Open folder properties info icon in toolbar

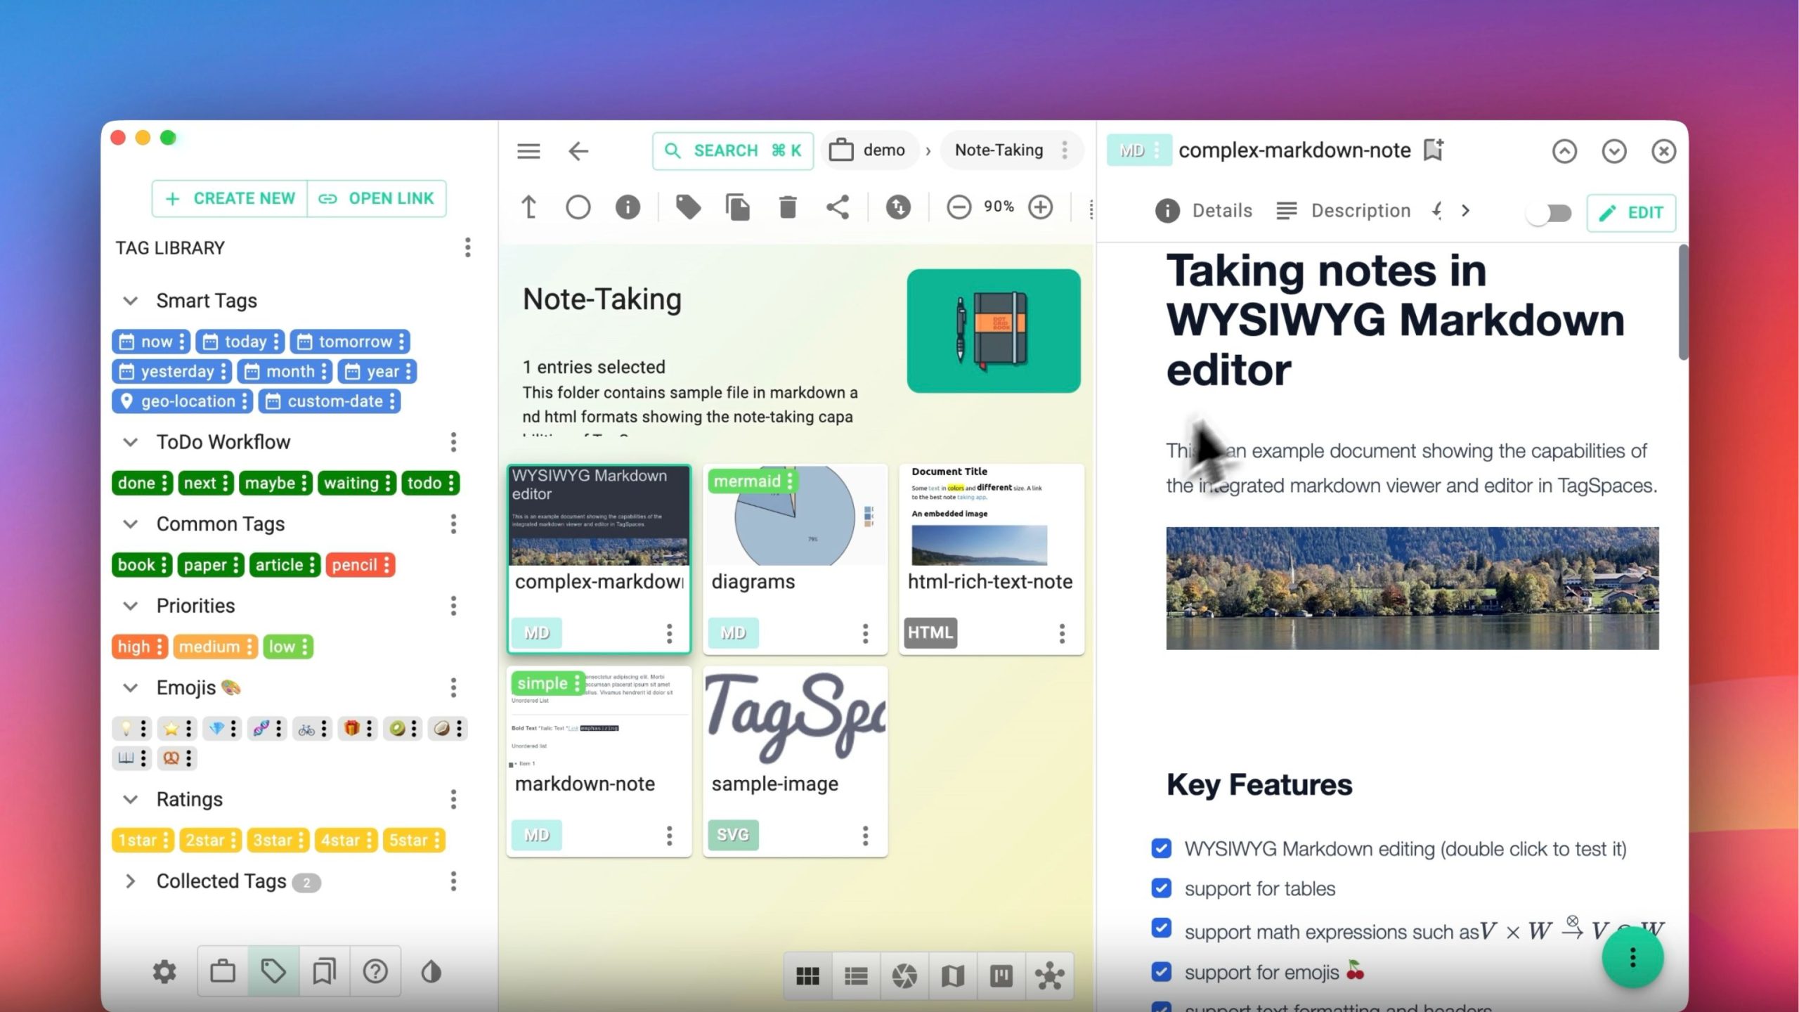click(628, 207)
